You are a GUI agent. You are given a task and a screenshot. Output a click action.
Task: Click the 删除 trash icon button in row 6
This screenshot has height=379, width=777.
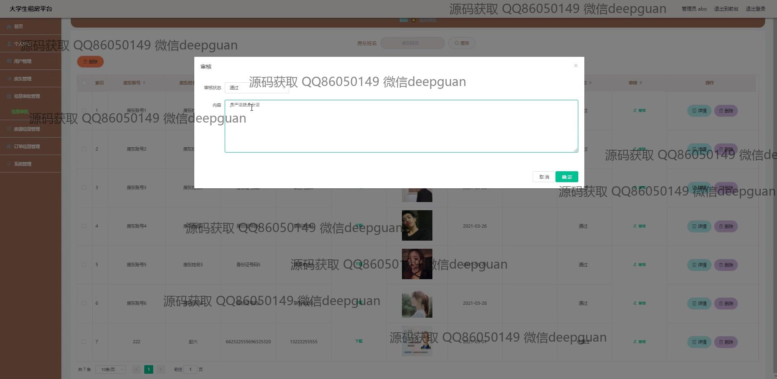[x=726, y=304]
